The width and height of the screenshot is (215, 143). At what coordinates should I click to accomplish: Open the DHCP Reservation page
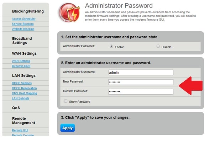24,88
